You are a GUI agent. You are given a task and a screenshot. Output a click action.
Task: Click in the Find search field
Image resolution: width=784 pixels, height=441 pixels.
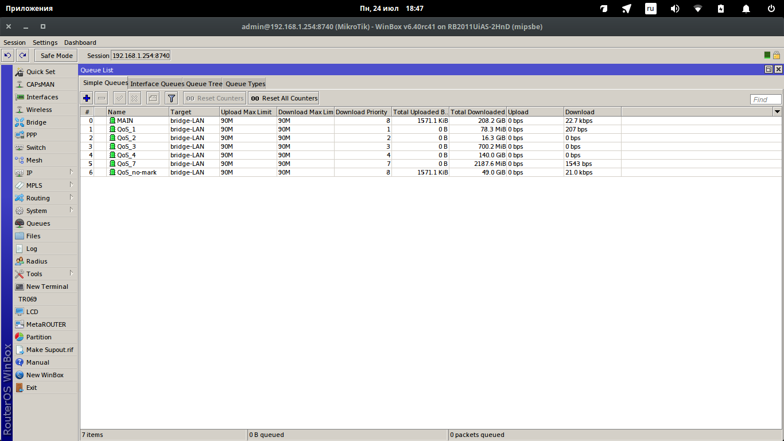[766, 99]
